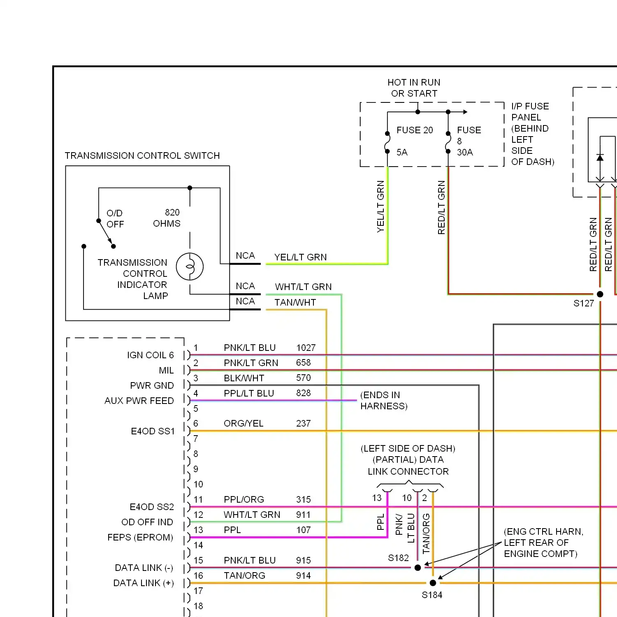Click the 'O/D OFF' switch label

click(x=115, y=218)
